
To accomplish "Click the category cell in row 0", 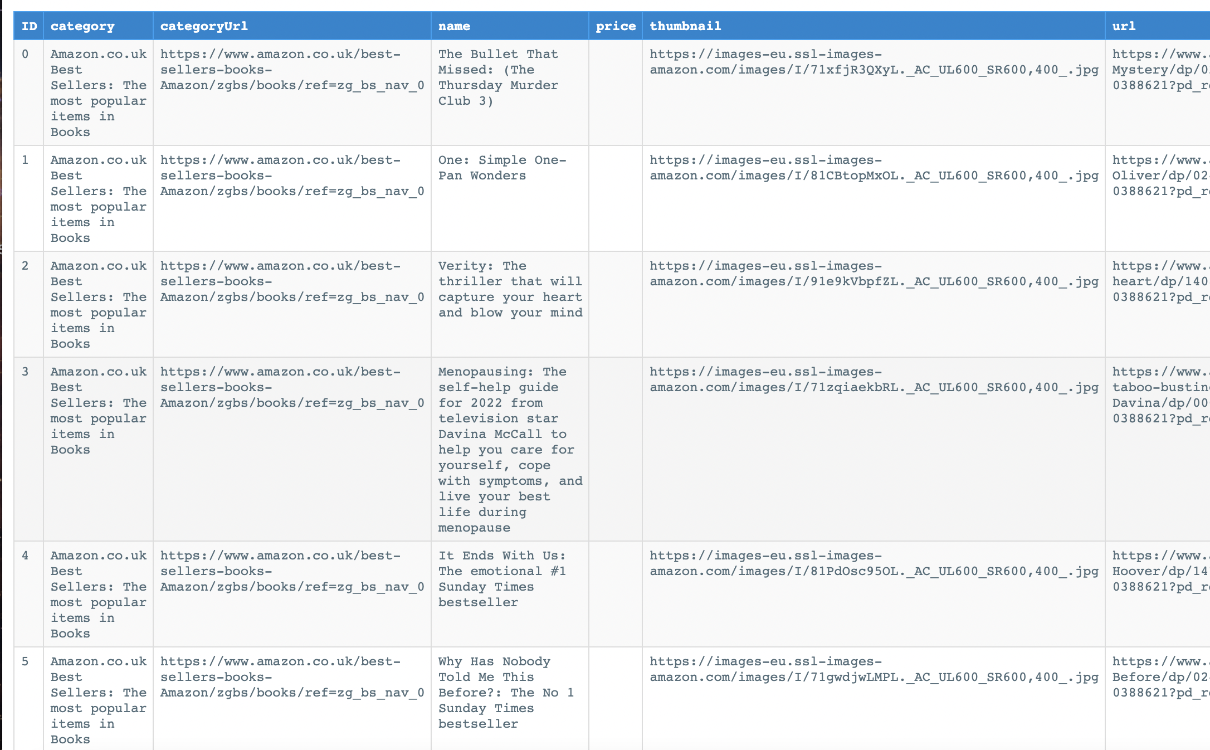I will coord(98,92).
